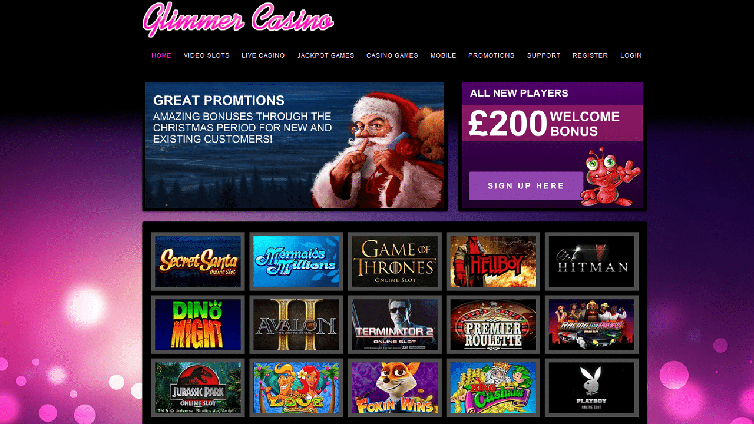Choose the Hitman slot thumbnail
This screenshot has height=424, width=754.
pos(591,261)
